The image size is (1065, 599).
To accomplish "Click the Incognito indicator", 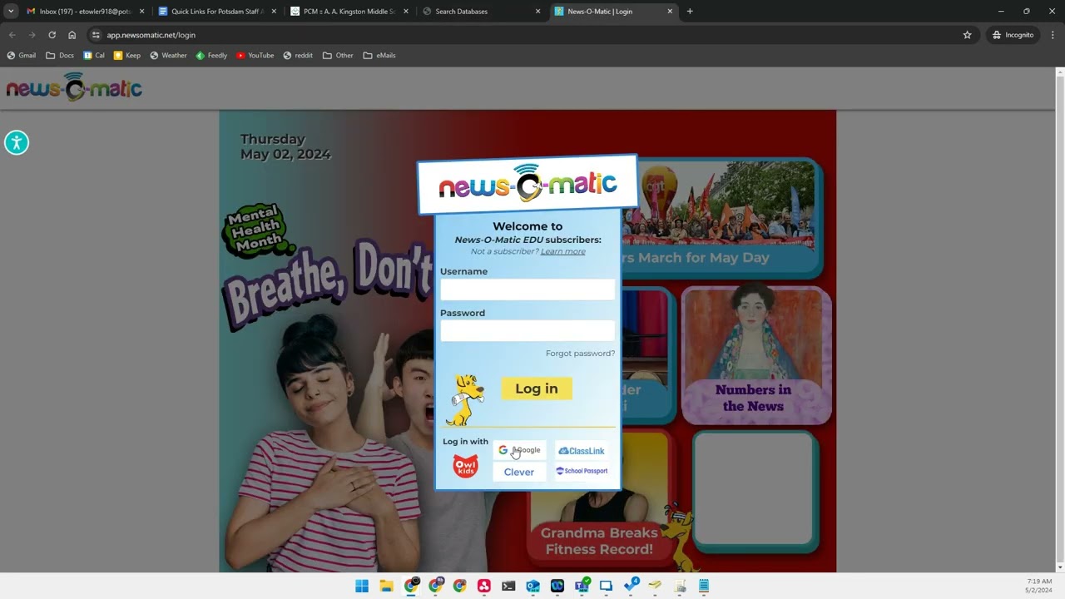I will tap(1013, 35).
